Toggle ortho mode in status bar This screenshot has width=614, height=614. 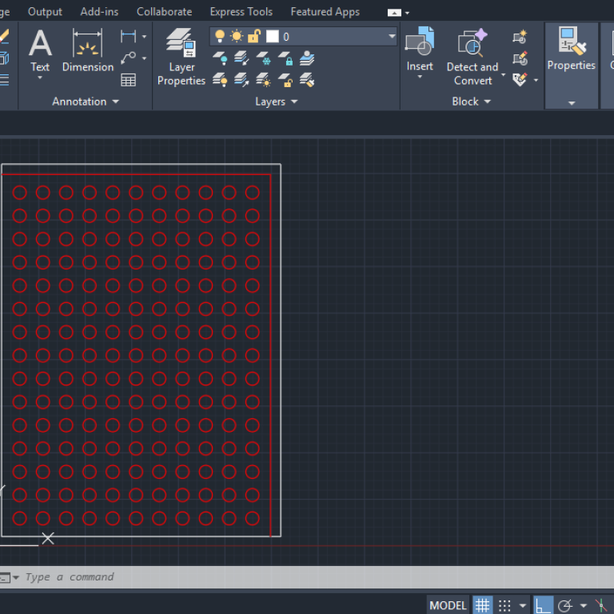[543, 605]
